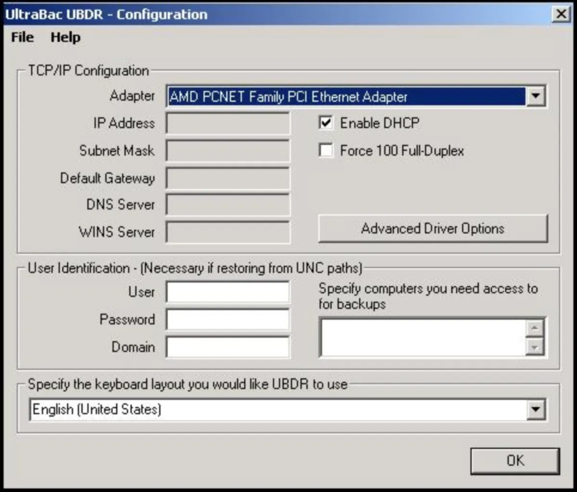Click the IP Address field
The height and width of the screenshot is (492, 577).
[228, 124]
